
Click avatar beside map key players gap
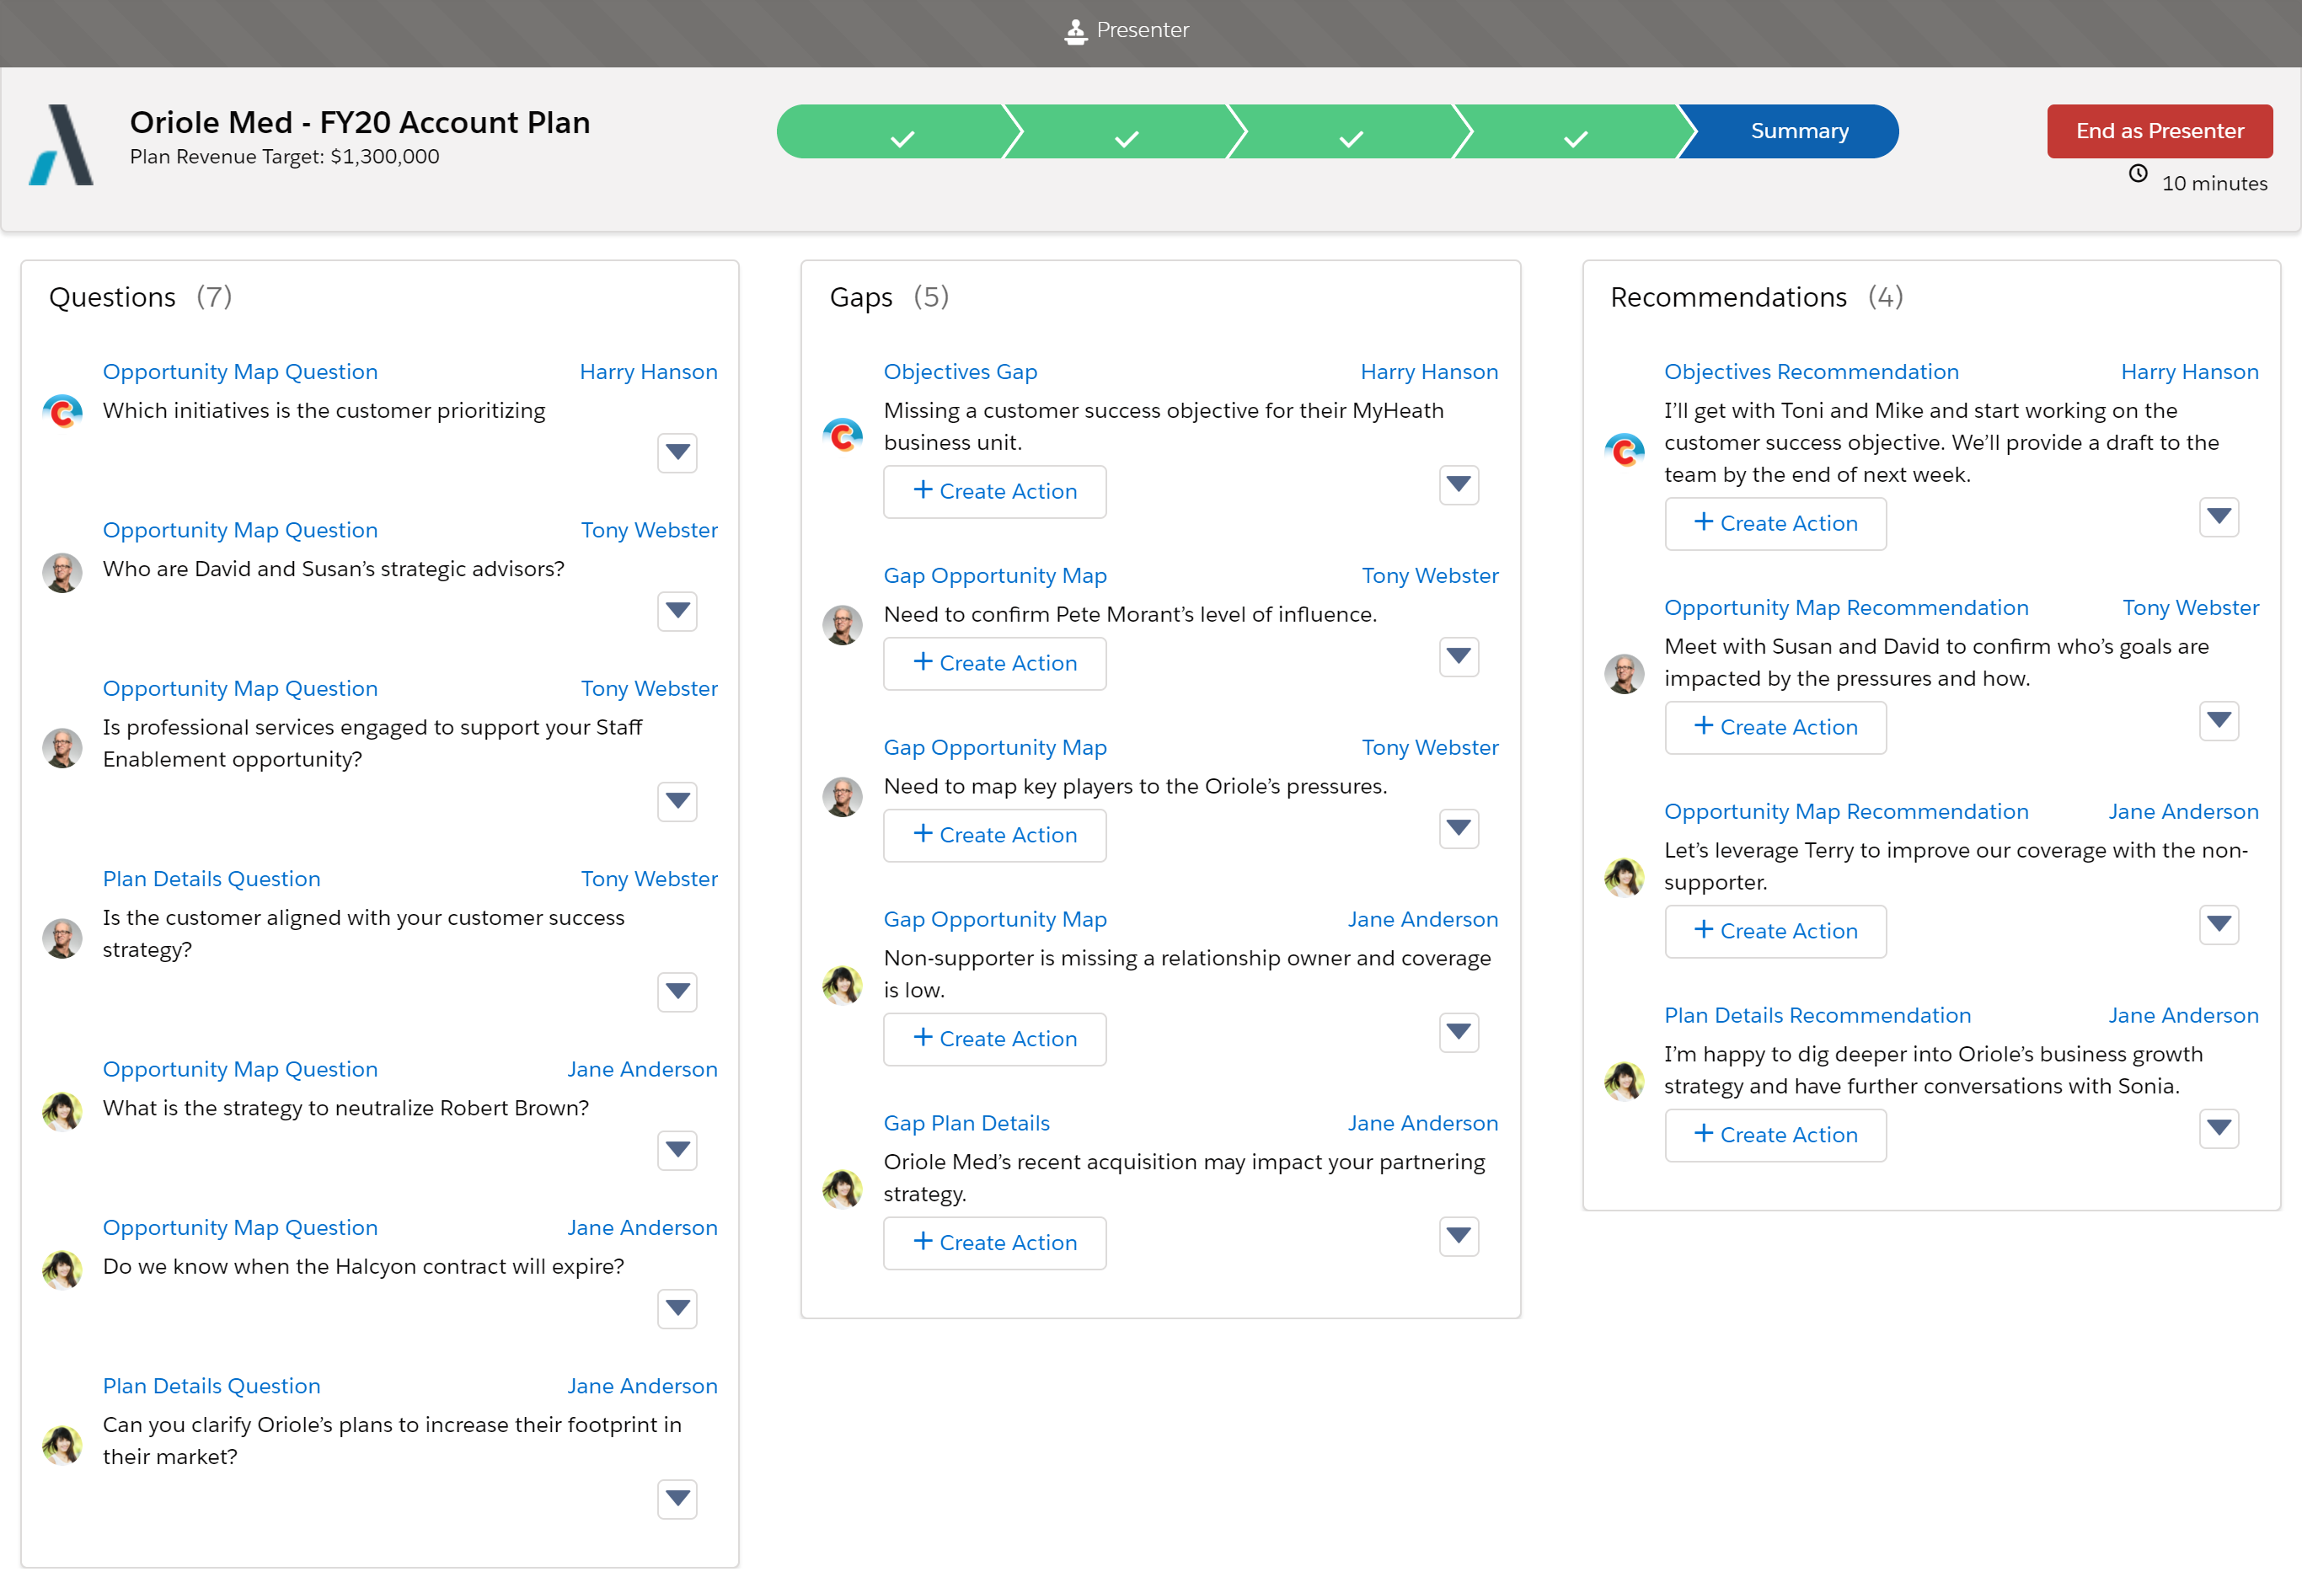point(843,797)
